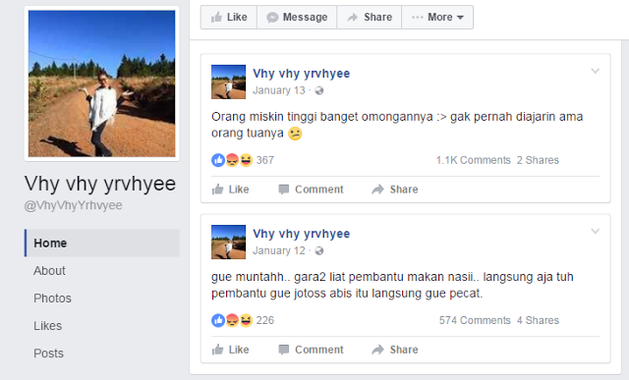The image size is (629, 380).
Task: Click angry reaction icon beside 226
Action: pyautogui.click(x=232, y=321)
